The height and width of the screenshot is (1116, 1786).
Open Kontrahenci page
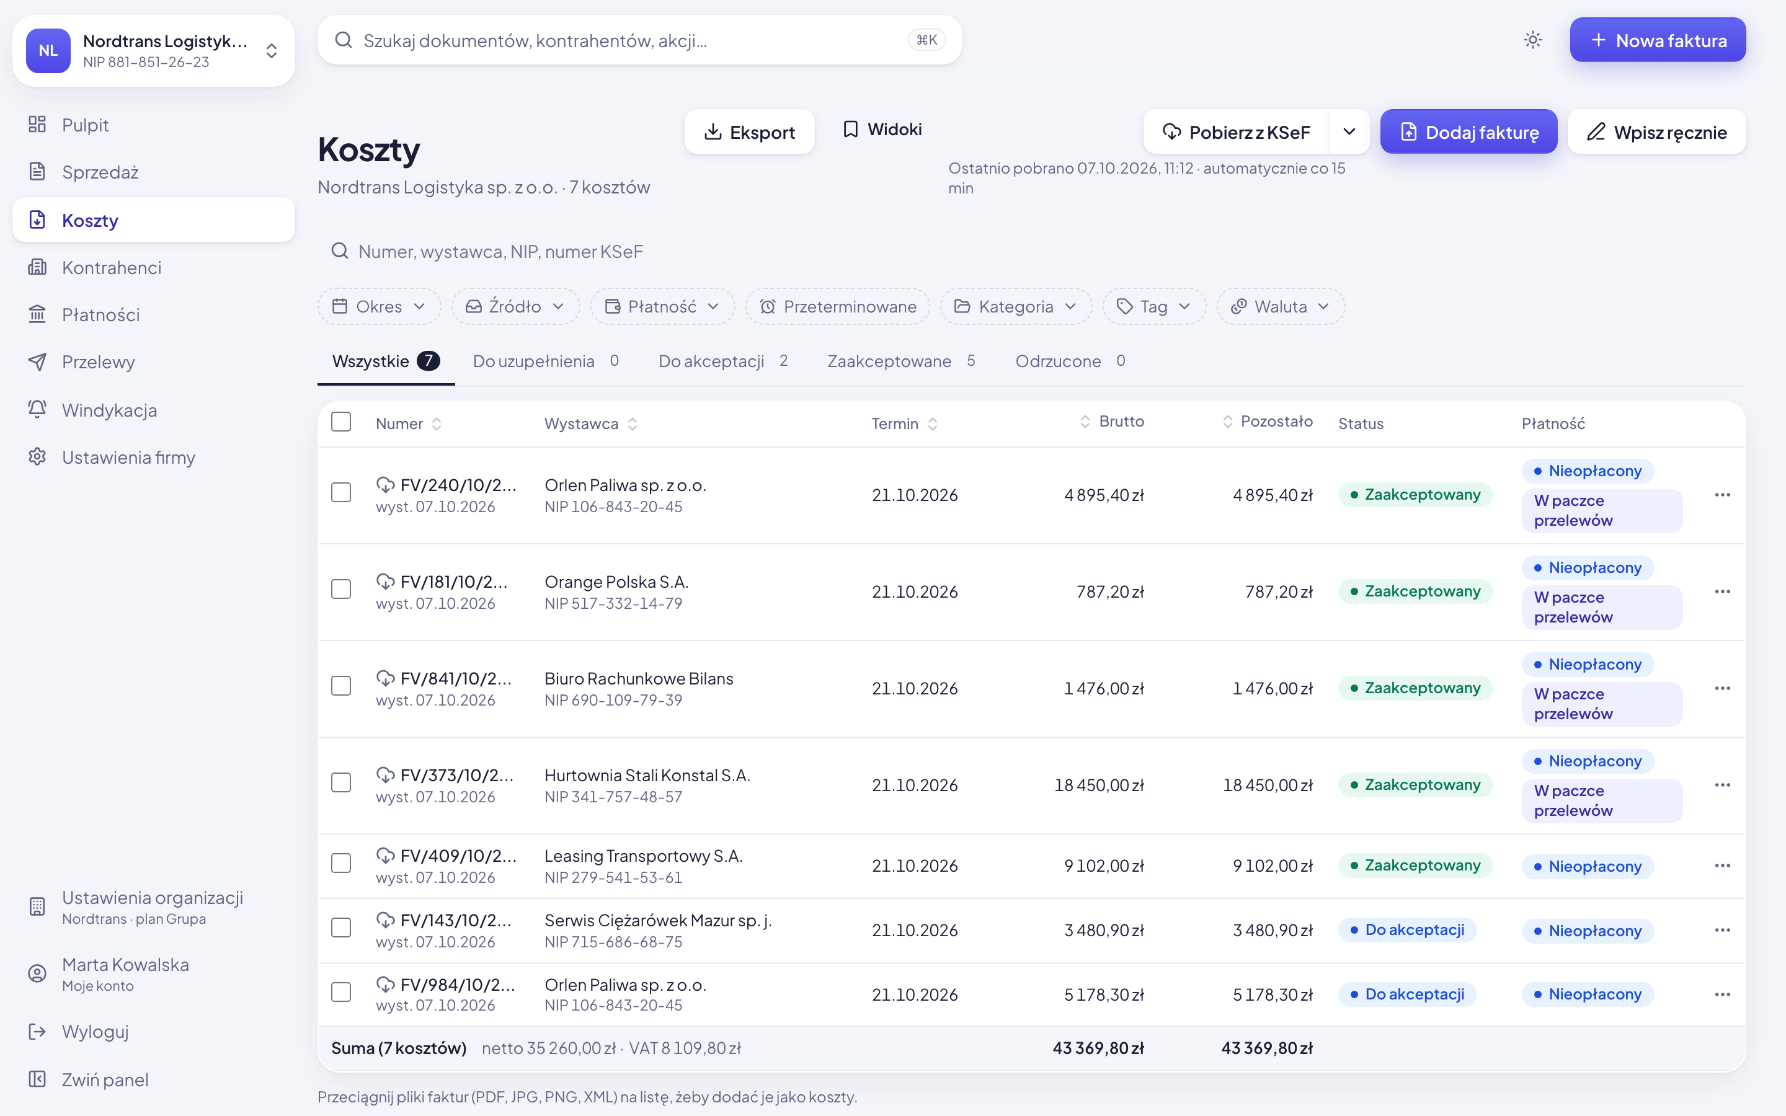tap(154, 267)
